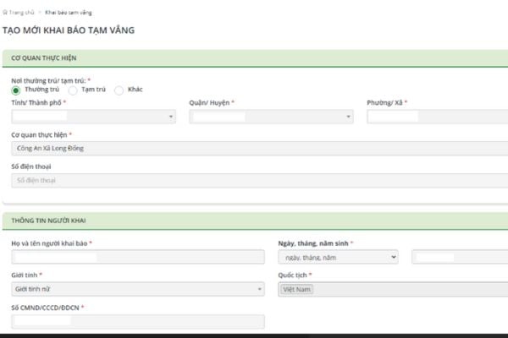Screen dimensions: 508x338
Task: Open the ngày, tháng, năm format dropdown
Action: coord(338,257)
